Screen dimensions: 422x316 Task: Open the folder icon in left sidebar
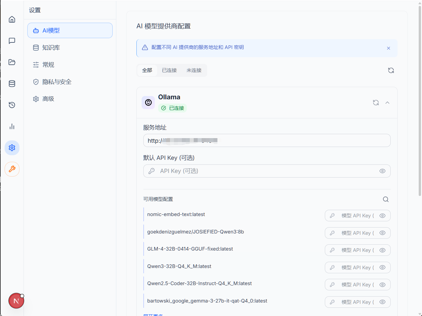tap(12, 62)
